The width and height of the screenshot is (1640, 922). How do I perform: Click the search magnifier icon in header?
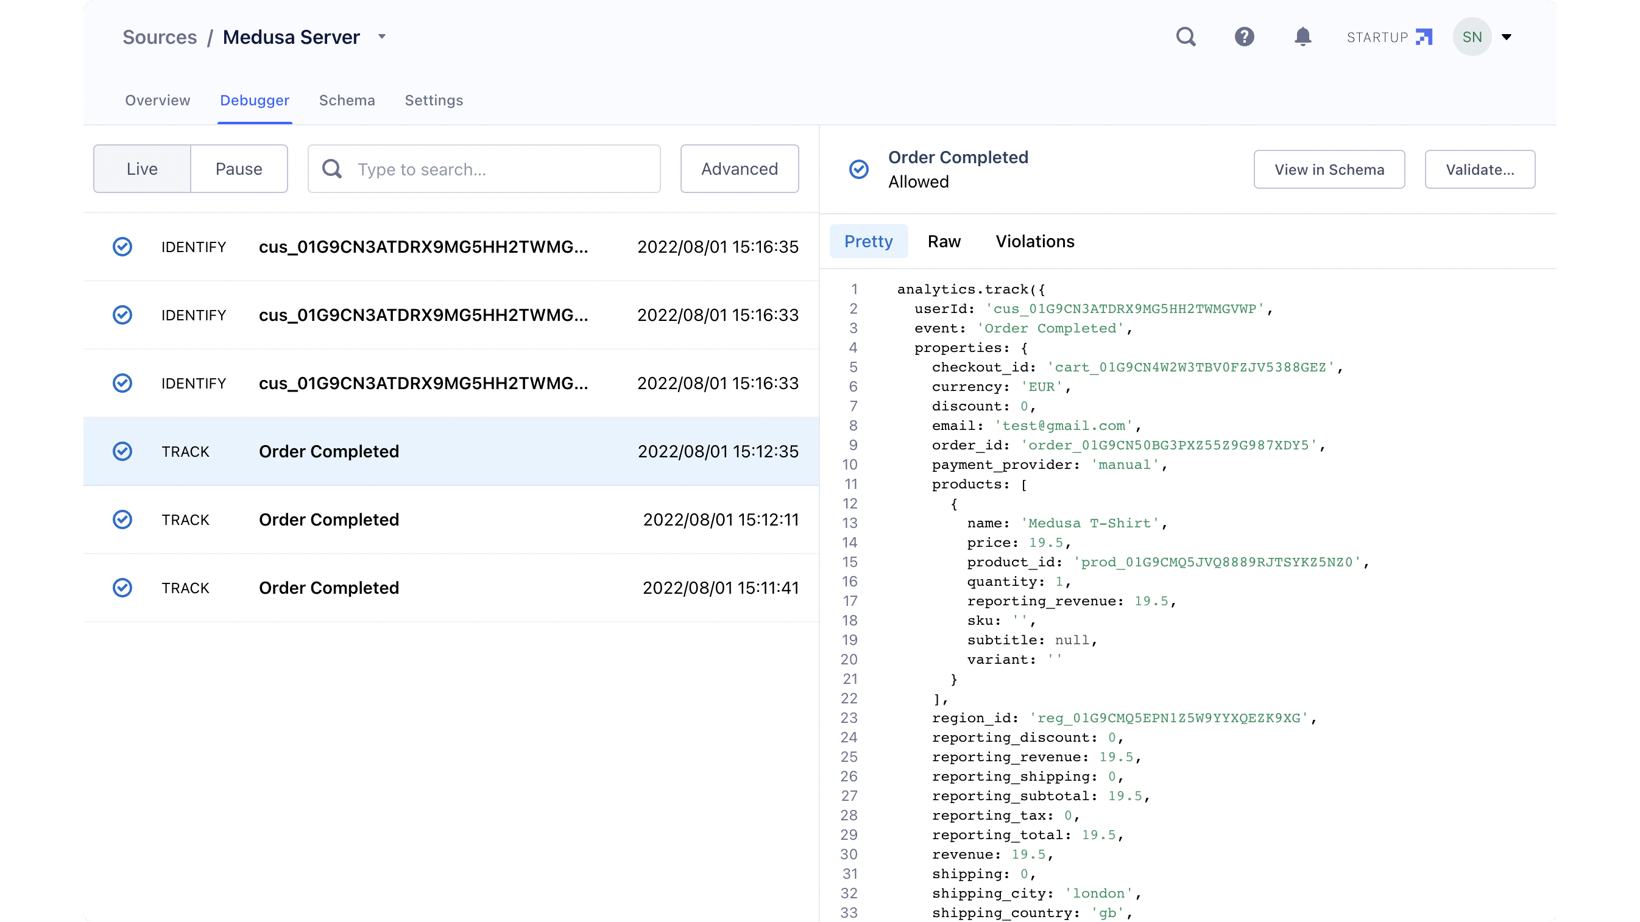[x=1186, y=37]
